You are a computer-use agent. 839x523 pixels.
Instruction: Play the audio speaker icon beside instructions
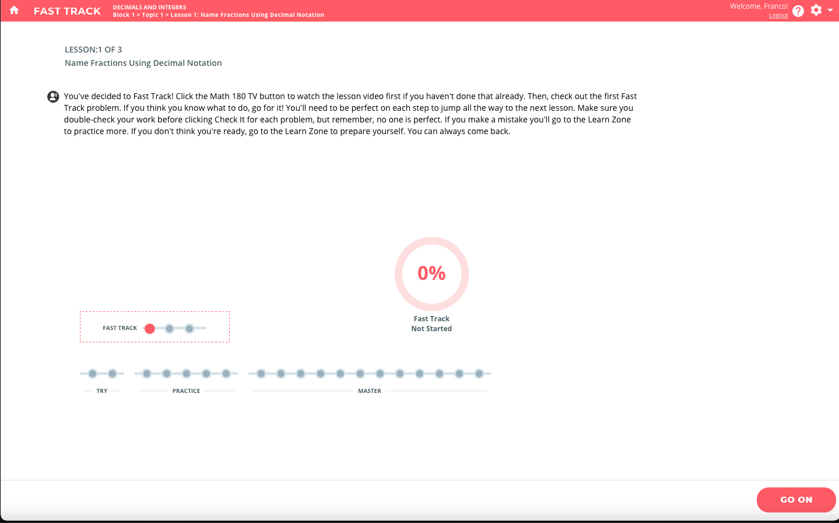click(53, 97)
